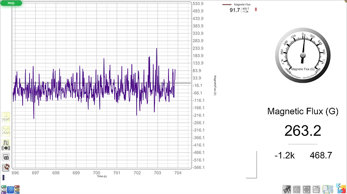Click the large 263.2 reading

[x=303, y=131]
